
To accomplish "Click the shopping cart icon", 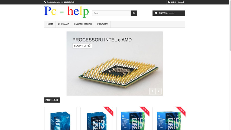I will 156,13.
